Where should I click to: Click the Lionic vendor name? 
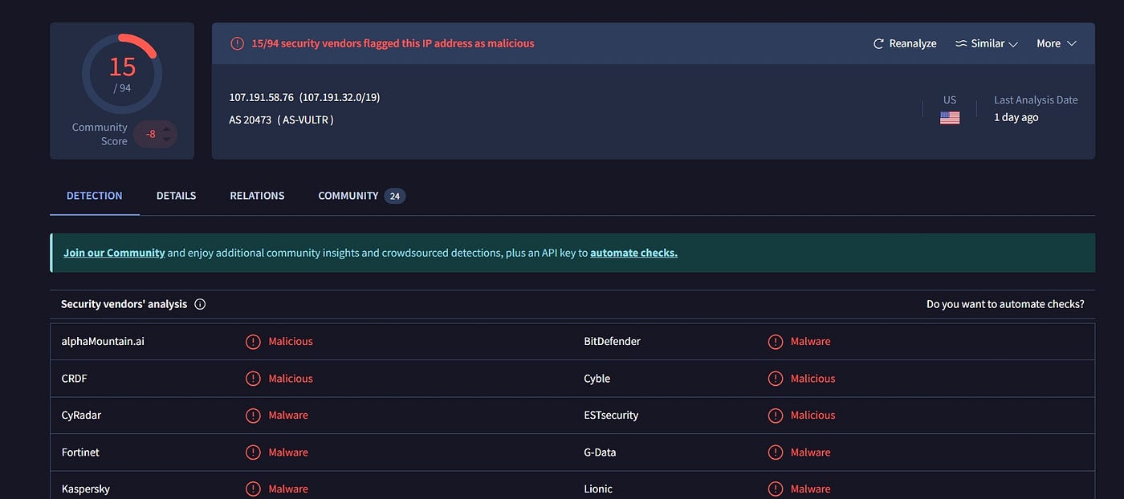(x=598, y=489)
